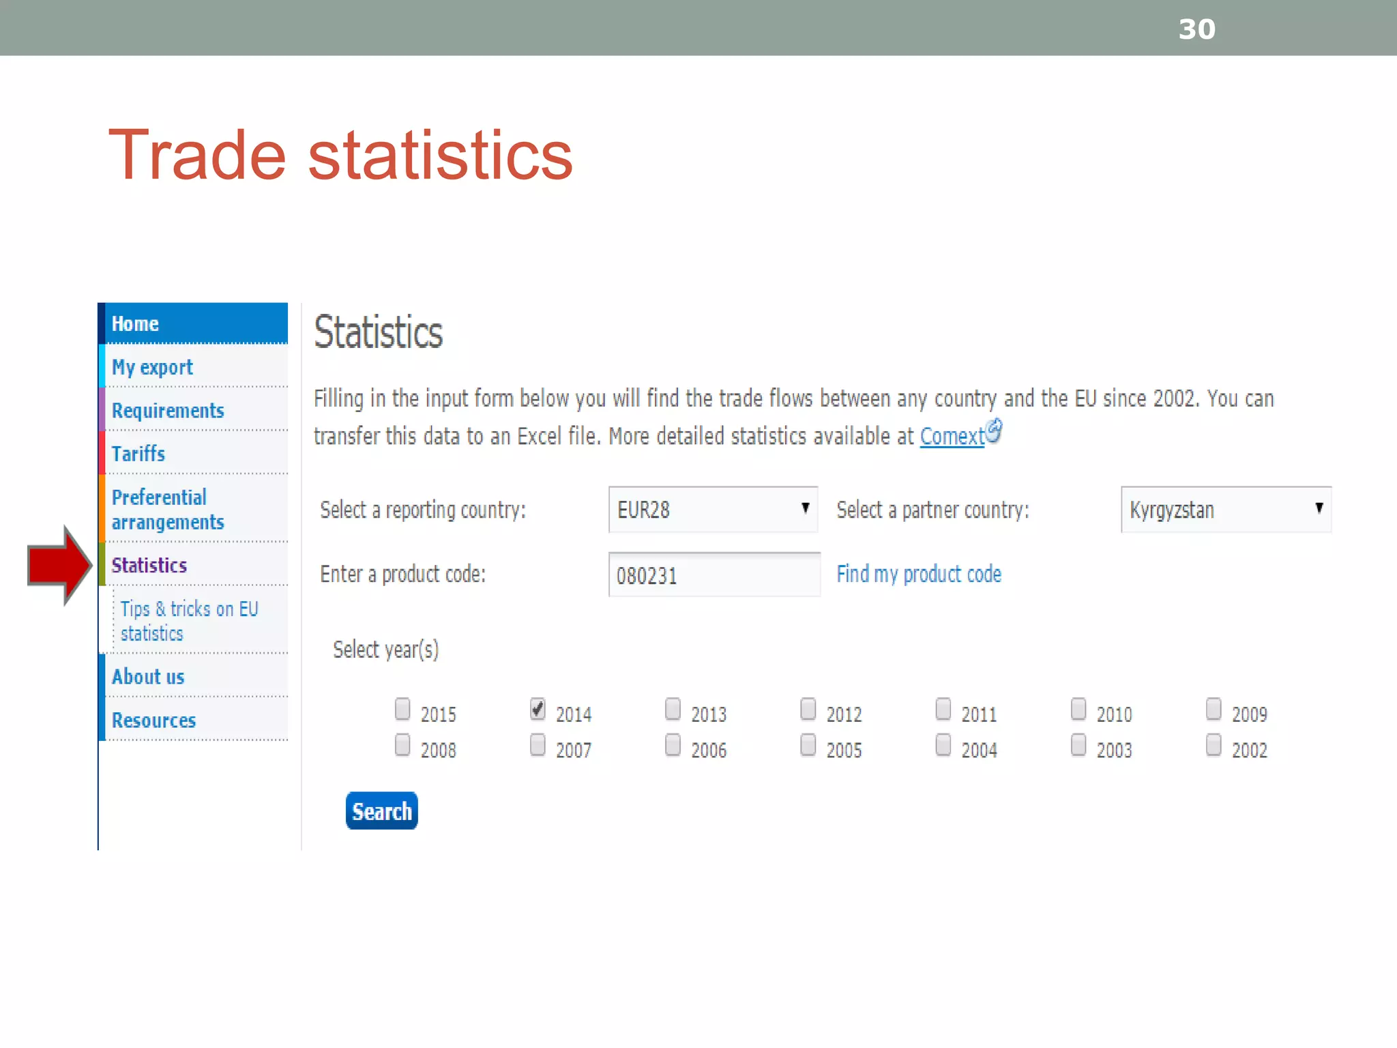The width and height of the screenshot is (1397, 1048).
Task: Check the 2010 year checkbox
Action: coord(1078,709)
